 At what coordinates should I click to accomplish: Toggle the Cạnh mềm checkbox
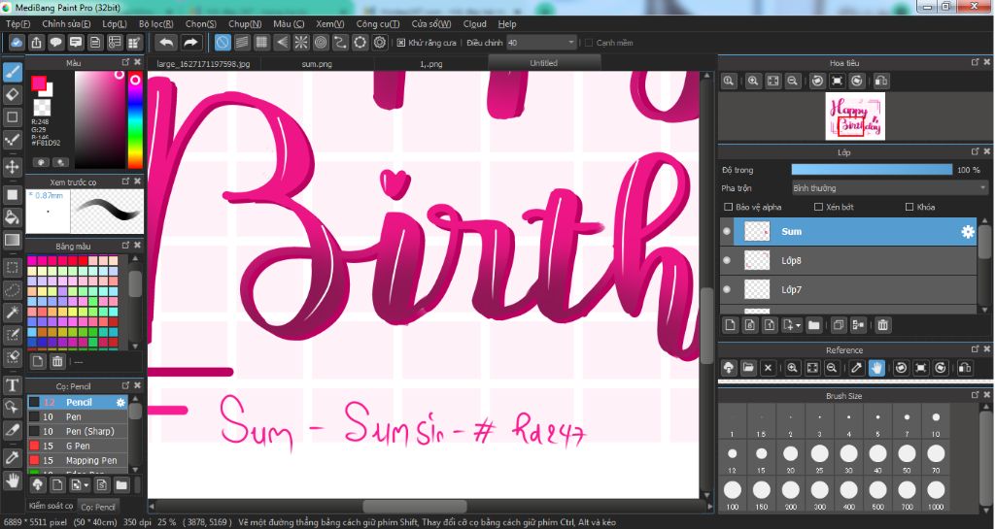(588, 43)
